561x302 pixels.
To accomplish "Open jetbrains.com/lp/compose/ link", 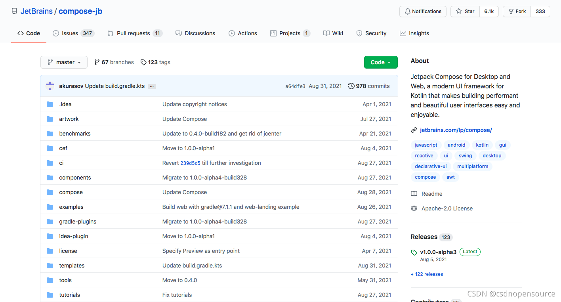I will point(456,130).
